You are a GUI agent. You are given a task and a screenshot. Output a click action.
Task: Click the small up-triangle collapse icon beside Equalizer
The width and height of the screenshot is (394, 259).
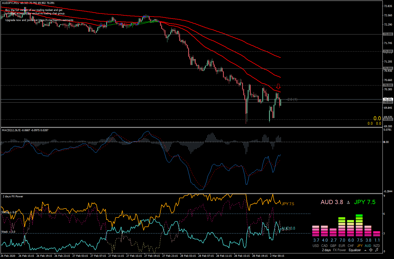(365, 250)
